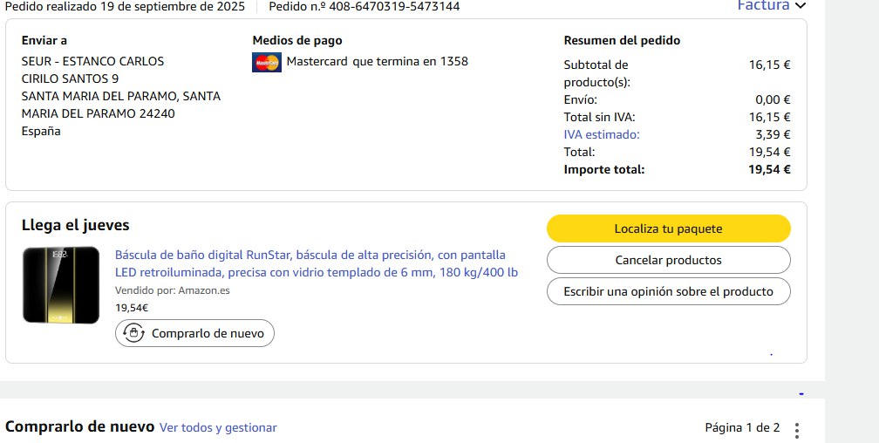Click the 'Resumen del pedido' heading
The height and width of the screenshot is (443, 879).
pyautogui.click(x=622, y=40)
